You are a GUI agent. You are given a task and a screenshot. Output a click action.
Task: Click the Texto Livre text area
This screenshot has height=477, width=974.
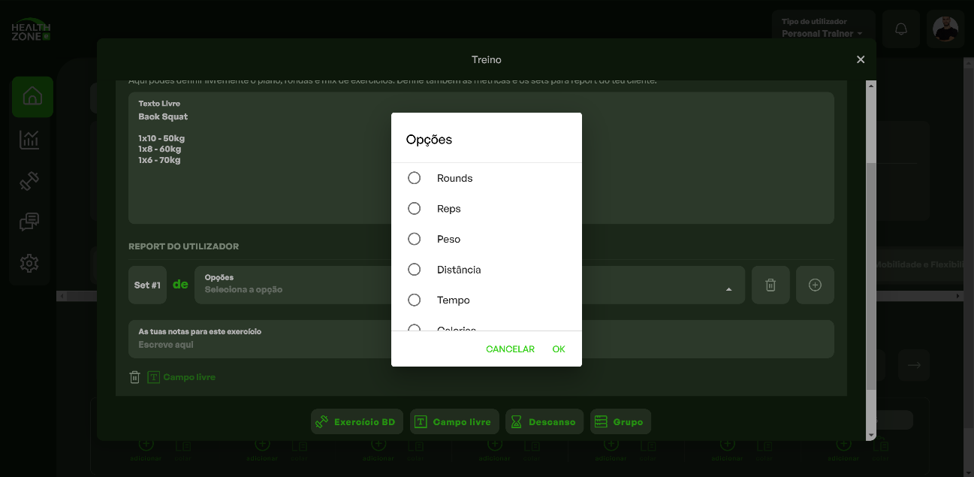click(x=481, y=158)
